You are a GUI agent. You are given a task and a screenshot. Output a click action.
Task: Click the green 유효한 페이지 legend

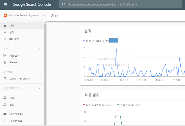pyautogui.click(x=128, y=105)
